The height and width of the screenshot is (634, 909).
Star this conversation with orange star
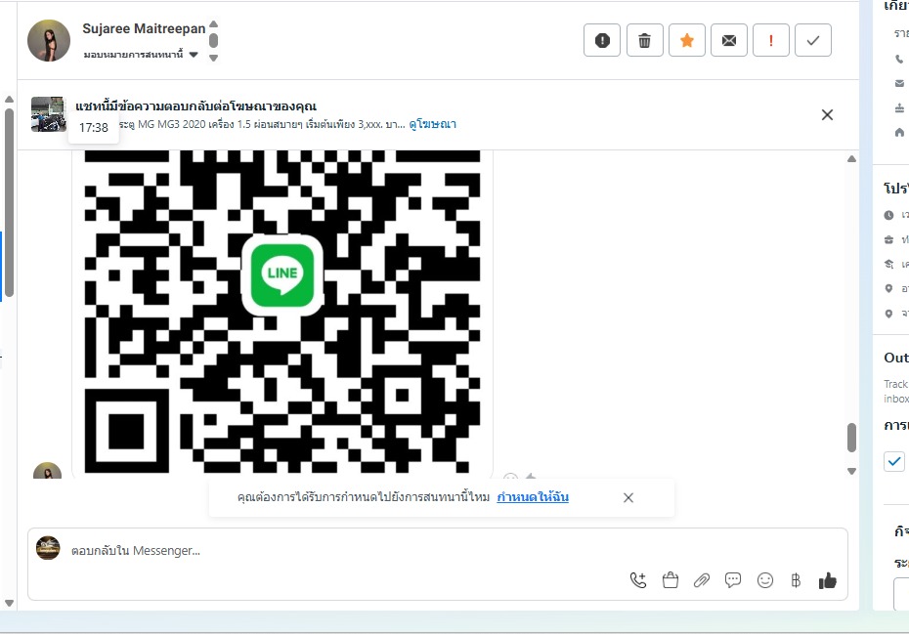click(687, 40)
